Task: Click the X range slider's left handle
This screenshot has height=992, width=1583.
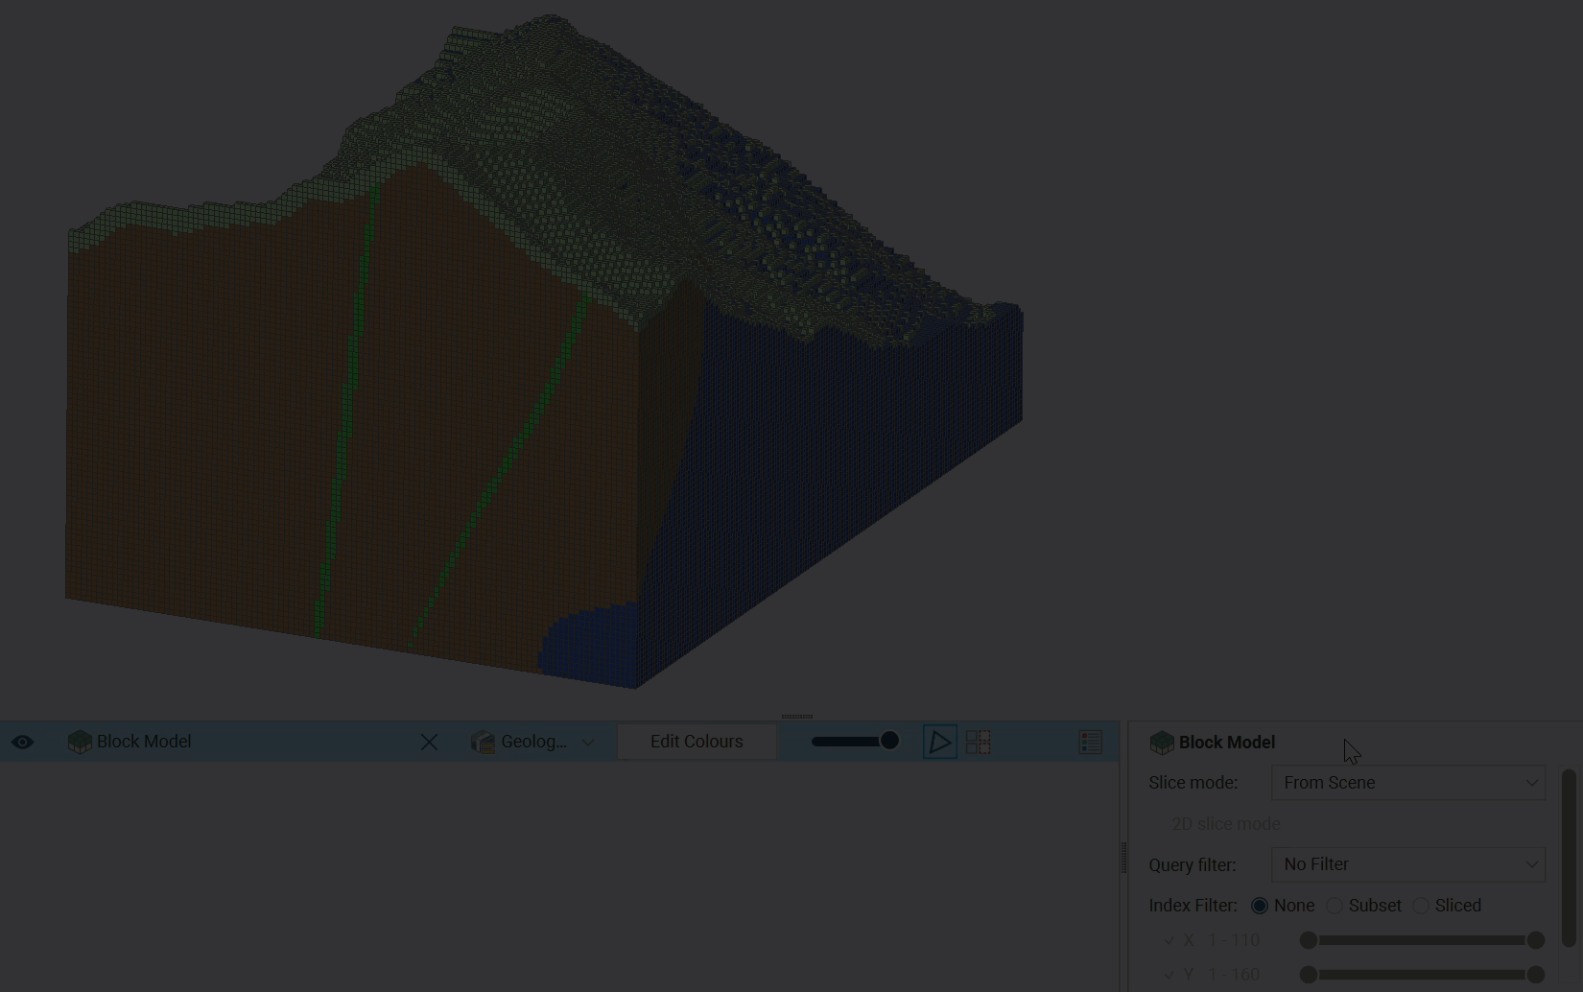Action: tap(1309, 940)
